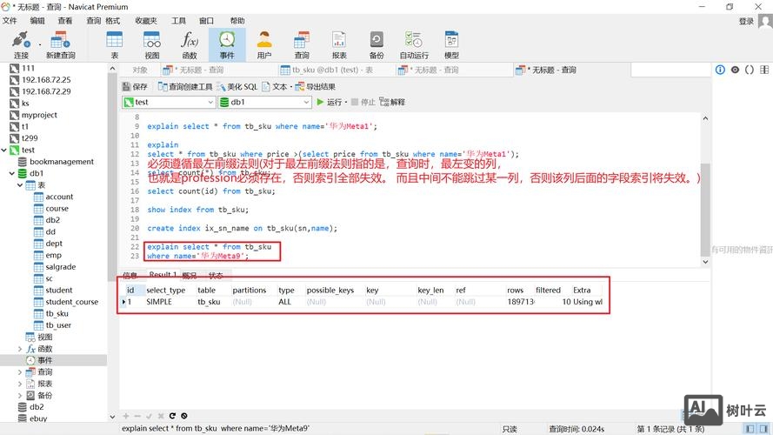Screen dimensions: 773x435
Task: Open the 查询创建工具 query builder
Action: pyautogui.click(x=185, y=87)
